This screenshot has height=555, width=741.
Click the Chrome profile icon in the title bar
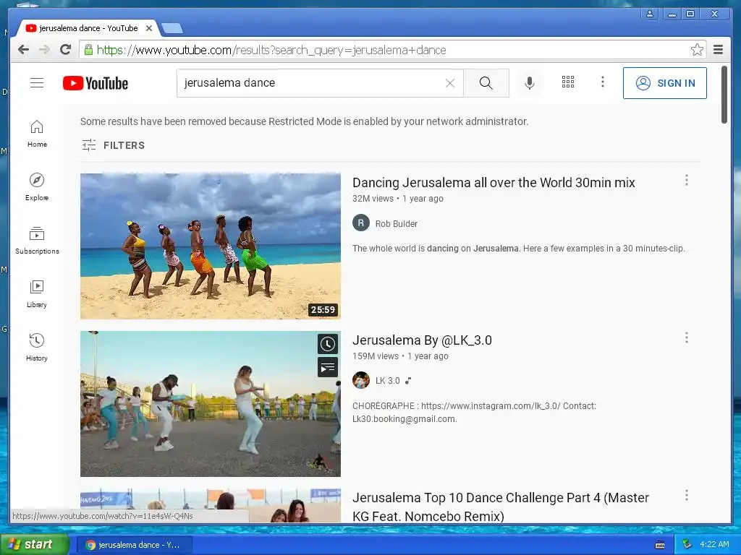click(x=650, y=14)
